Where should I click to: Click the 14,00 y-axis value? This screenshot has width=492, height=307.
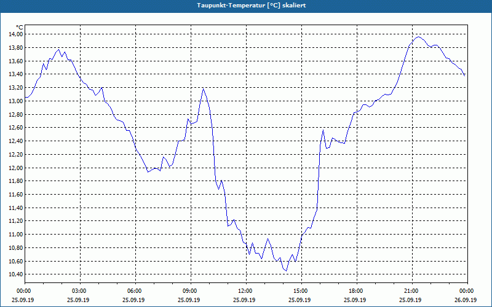tap(17, 34)
